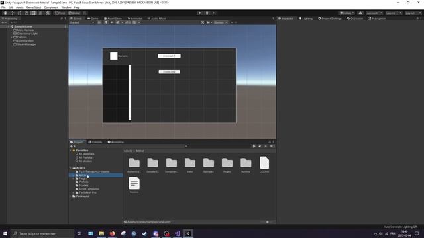Select the Rect Transform tool
Image resolution: width=424 pixels, height=238 pixels.
[33, 13]
